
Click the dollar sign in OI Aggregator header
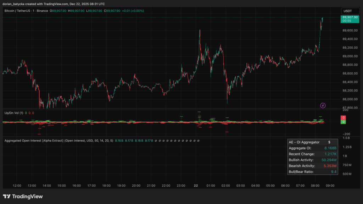[329, 142]
